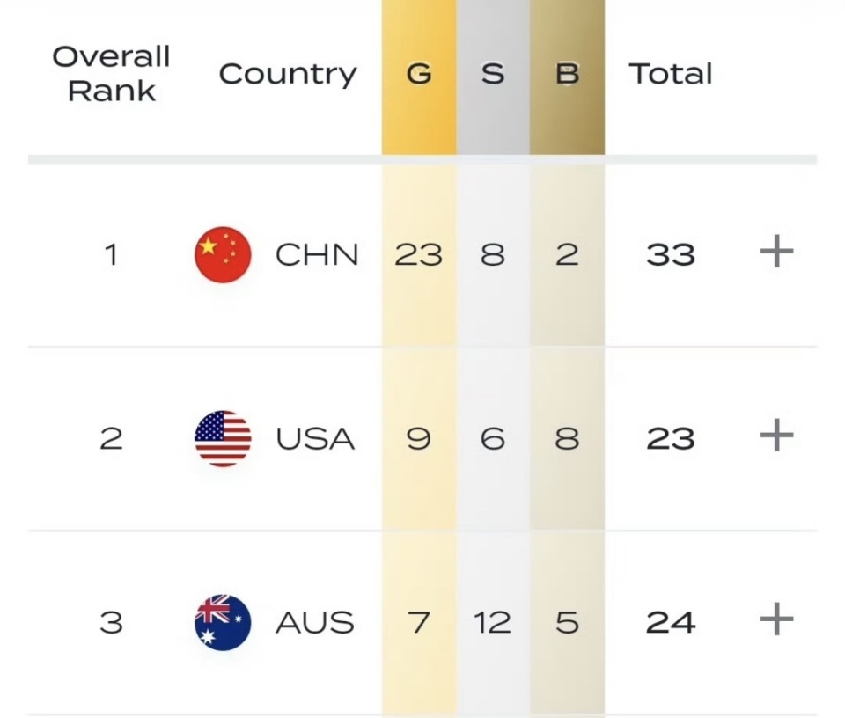Select the gold medal column header G
The image size is (845, 718).
[x=419, y=74]
